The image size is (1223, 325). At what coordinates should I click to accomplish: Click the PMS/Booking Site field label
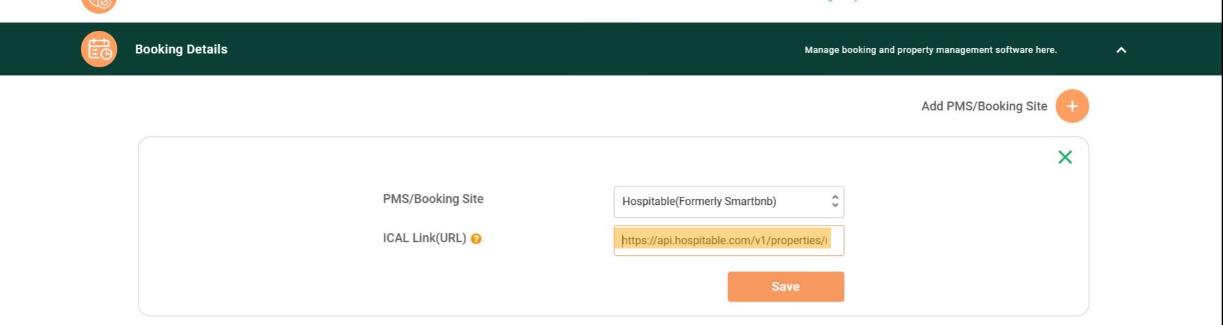point(433,199)
